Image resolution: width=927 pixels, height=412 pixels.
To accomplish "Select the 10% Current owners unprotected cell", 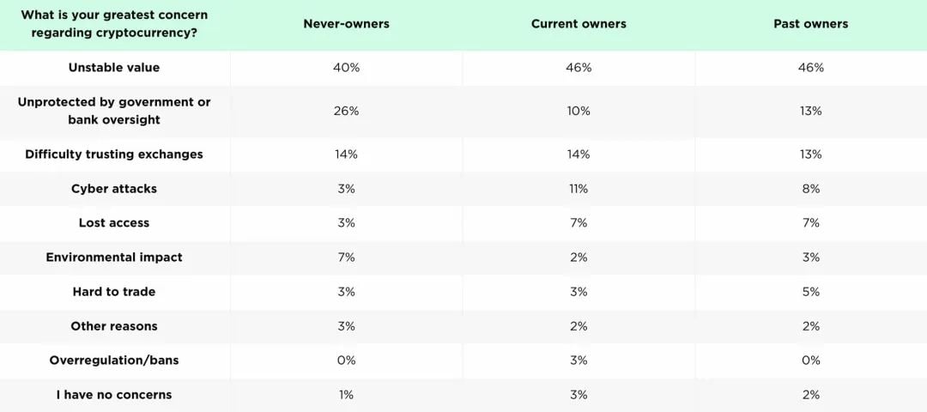I will (x=579, y=112).
